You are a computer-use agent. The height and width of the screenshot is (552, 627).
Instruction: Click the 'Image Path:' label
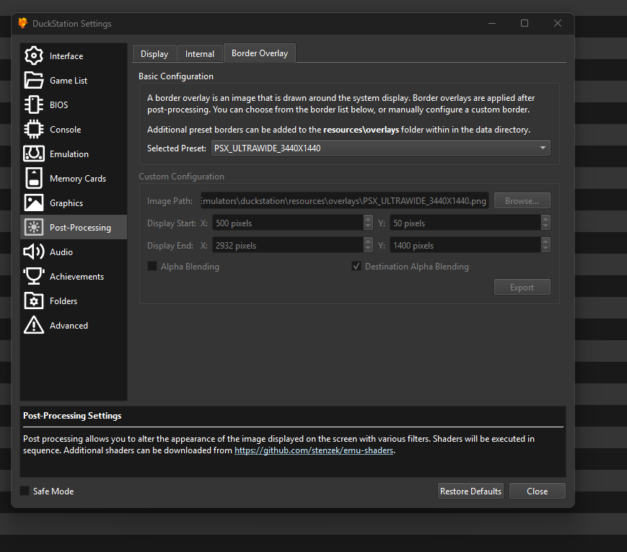tap(170, 201)
